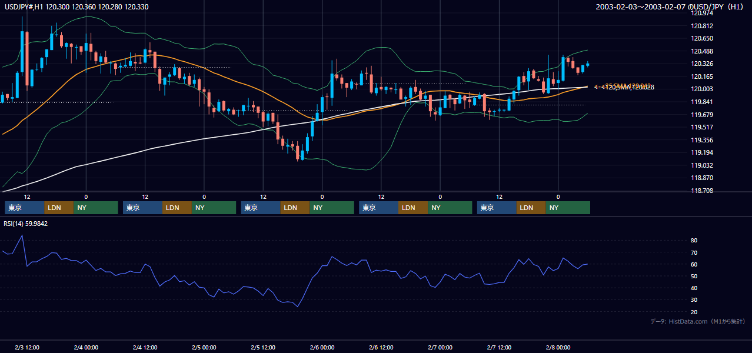Click the RSI(14) 59.9842 indicator label
Screen dimensions: 752x353
(x=25, y=224)
